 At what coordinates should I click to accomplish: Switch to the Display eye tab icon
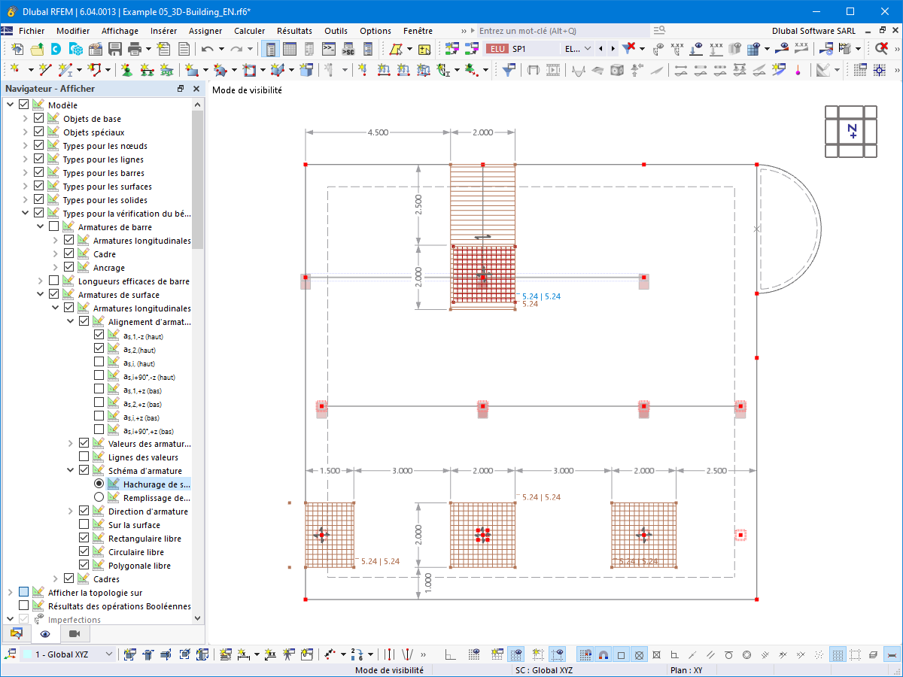[x=45, y=633]
